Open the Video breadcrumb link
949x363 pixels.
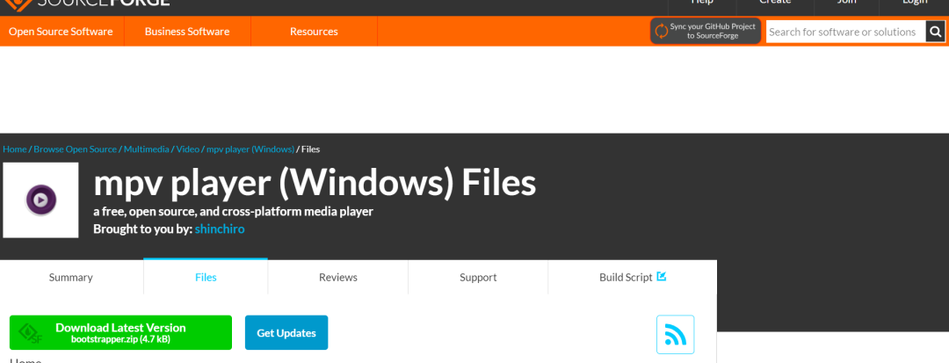(188, 149)
